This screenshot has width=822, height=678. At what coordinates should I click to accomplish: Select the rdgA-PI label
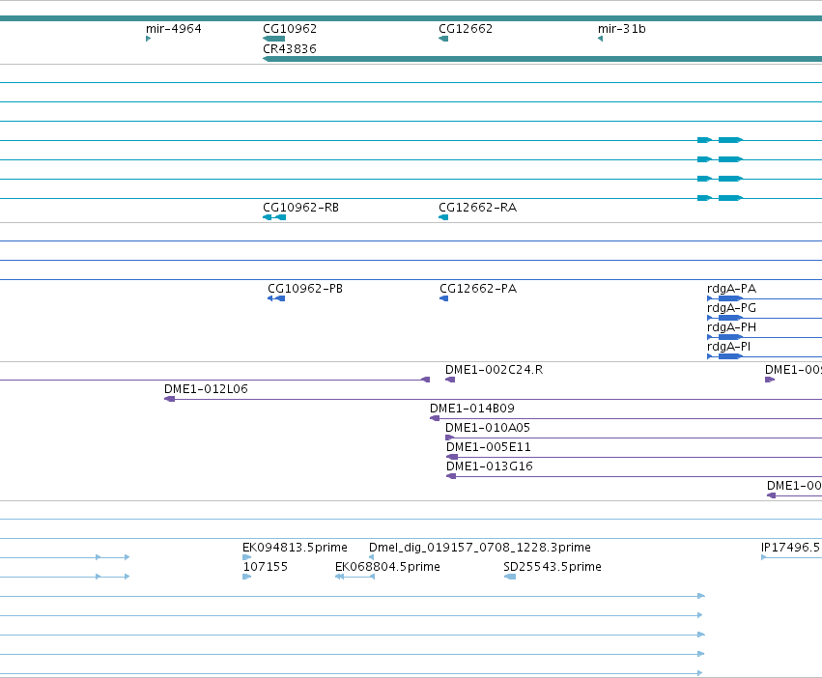coord(728,347)
